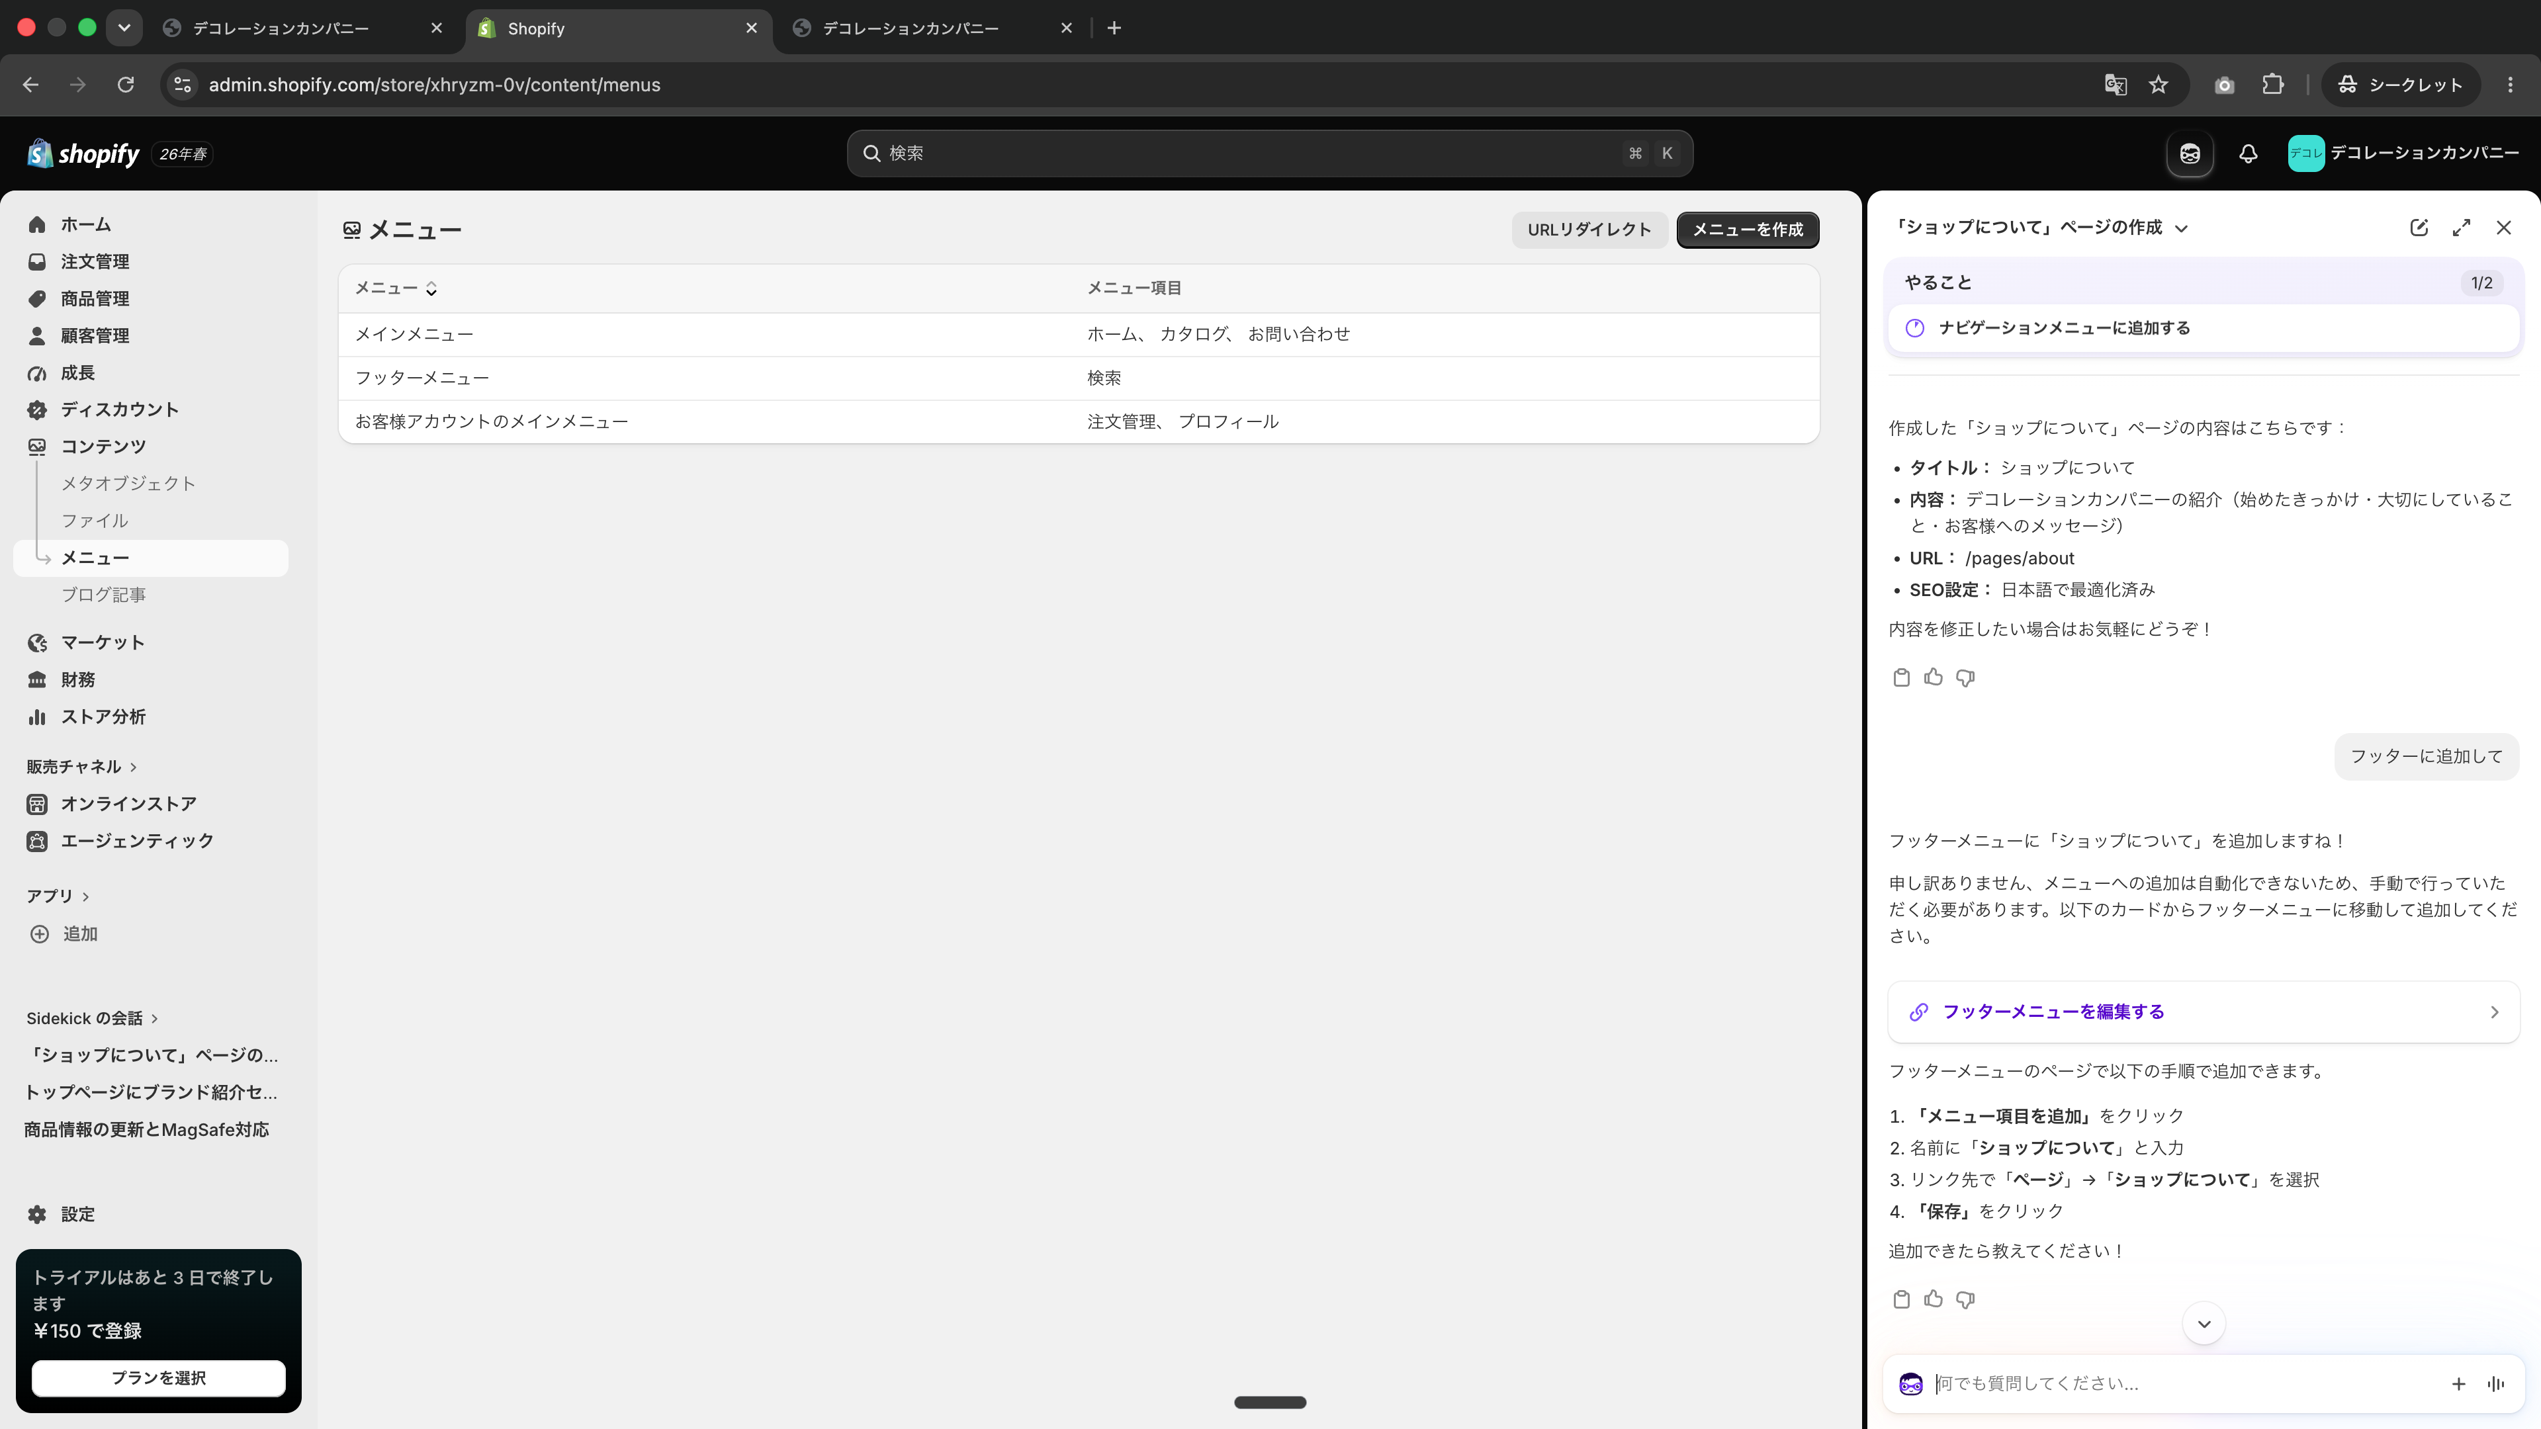Give thumbs up on the page summary response
Screen dimensions: 2541x1429
tap(1934, 677)
